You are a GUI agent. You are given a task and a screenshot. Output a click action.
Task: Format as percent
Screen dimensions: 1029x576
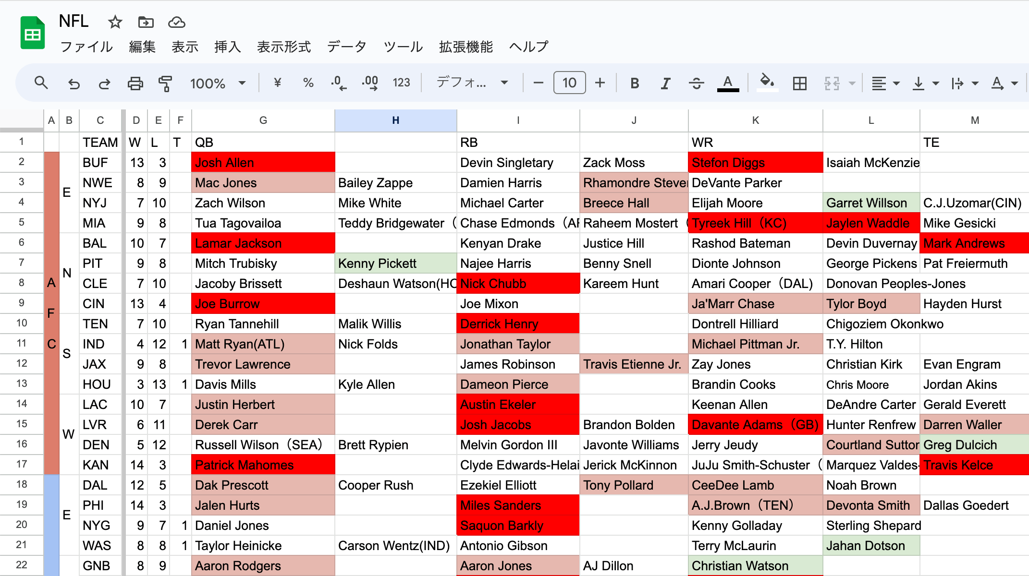(308, 83)
